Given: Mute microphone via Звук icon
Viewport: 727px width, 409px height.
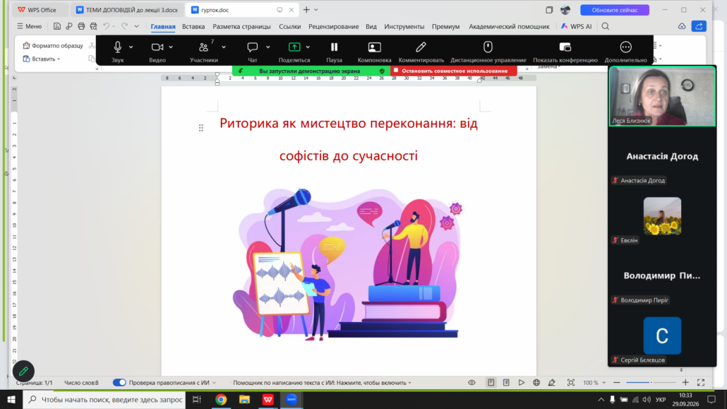Looking at the screenshot, I should (x=117, y=47).
